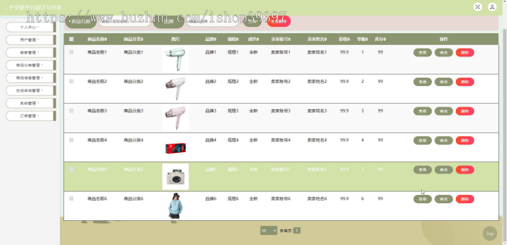Image resolution: width=507 pixels, height=245 pixels.
Task: Sort table by 库存 column
Action: pyautogui.click(x=380, y=39)
